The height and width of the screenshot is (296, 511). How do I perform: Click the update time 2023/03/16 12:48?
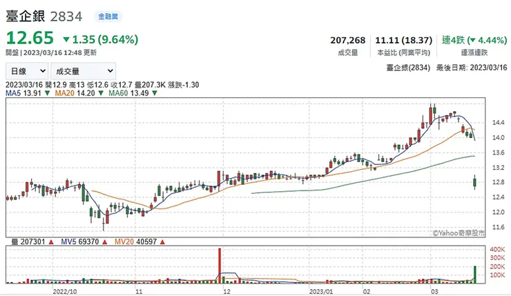pyautogui.click(x=52, y=52)
